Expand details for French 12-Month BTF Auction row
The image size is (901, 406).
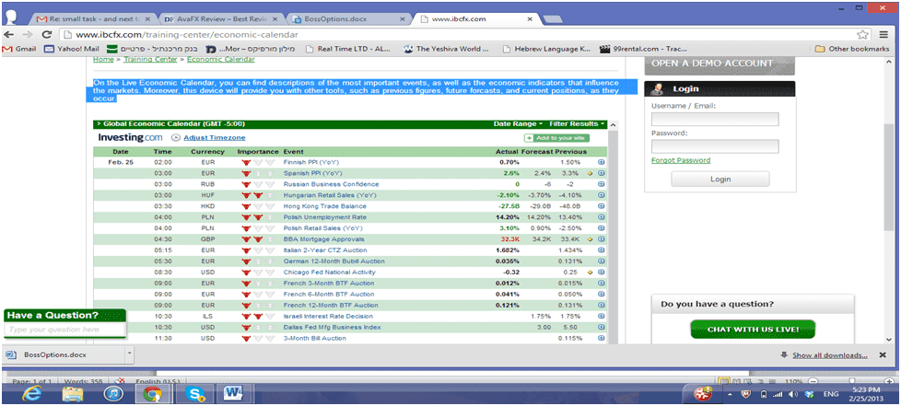coord(601,306)
